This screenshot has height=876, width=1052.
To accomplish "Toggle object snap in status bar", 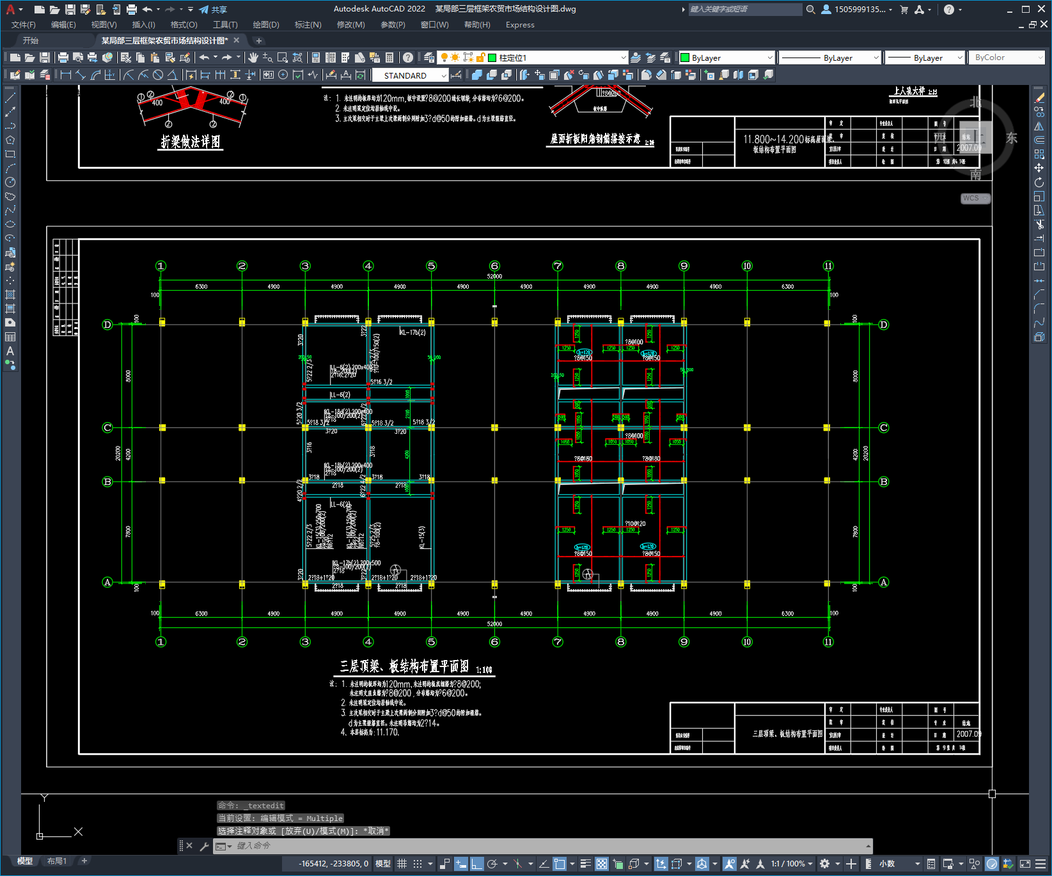I will coord(560,864).
